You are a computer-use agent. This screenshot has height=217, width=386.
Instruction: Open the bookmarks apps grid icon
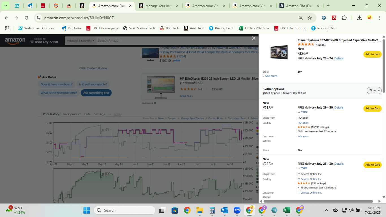(x=7, y=28)
